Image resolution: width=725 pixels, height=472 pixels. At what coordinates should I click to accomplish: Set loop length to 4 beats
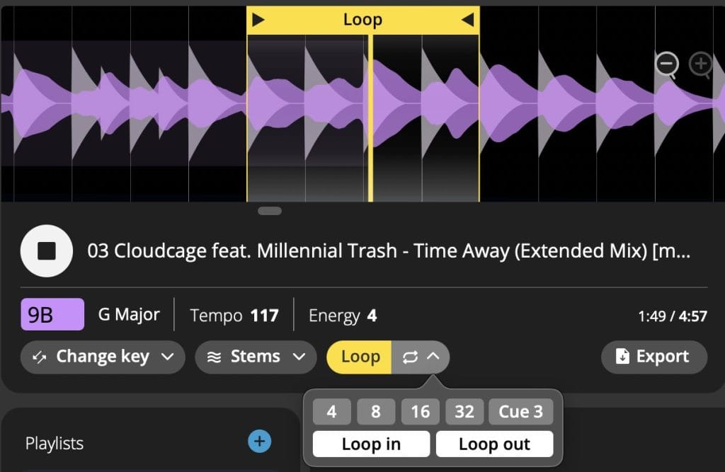(331, 412)
